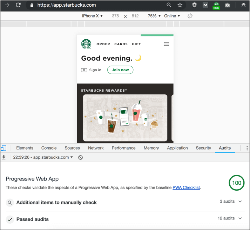250x230 pixels.
Task: Click the magnifier icon beside manual checks
Action: pos(10,203)
